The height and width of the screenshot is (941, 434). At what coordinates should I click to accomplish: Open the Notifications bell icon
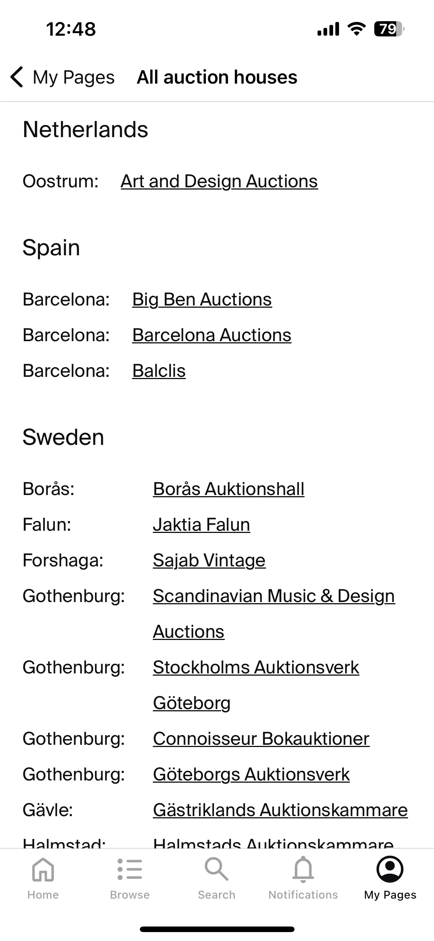pos(303,869)
